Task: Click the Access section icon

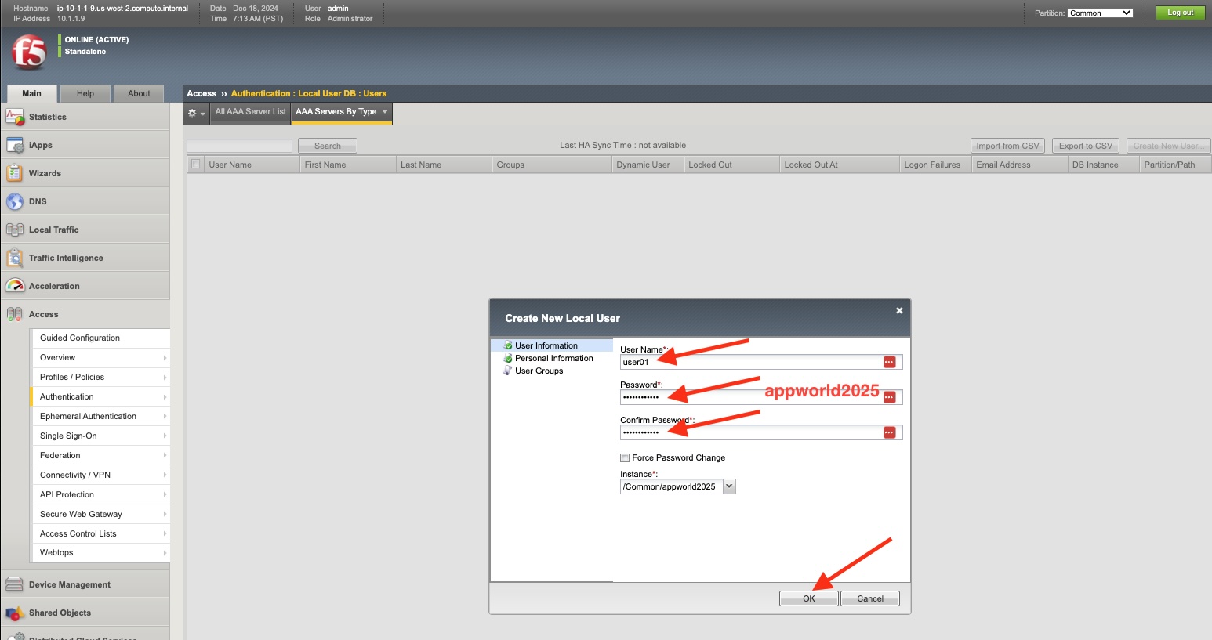Action: point(15,314)
